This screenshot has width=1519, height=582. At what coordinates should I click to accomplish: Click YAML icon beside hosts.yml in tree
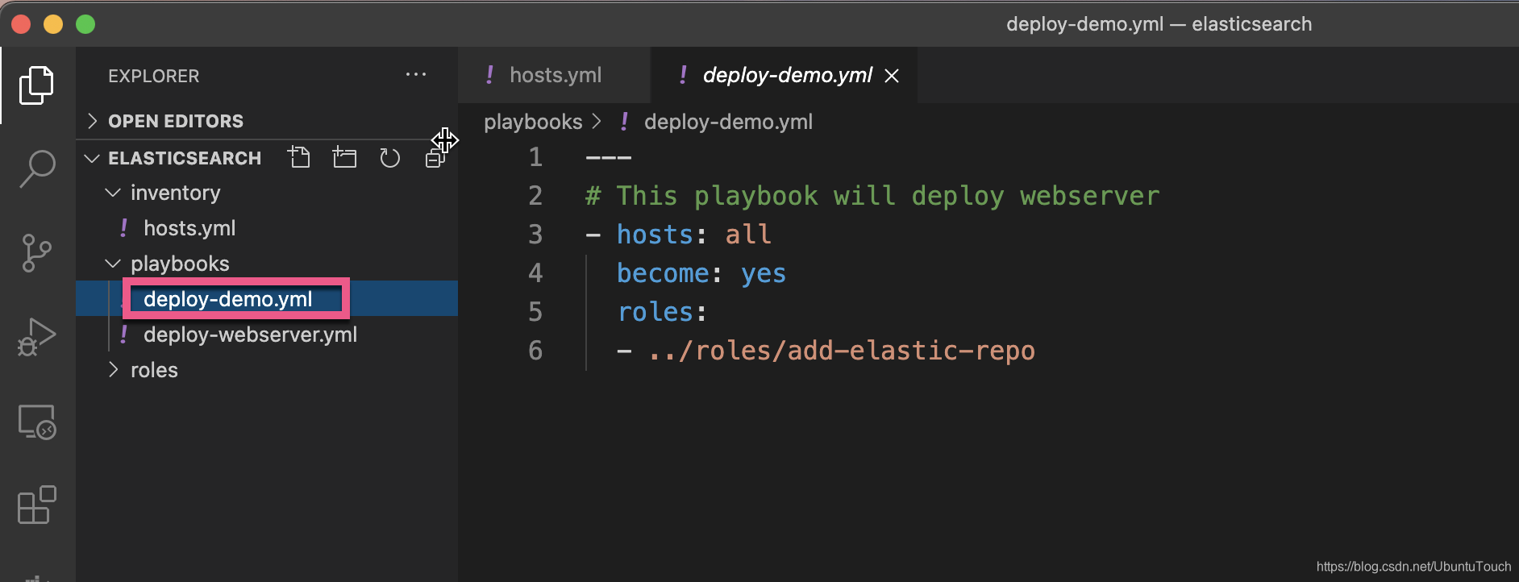click(123, 228)
